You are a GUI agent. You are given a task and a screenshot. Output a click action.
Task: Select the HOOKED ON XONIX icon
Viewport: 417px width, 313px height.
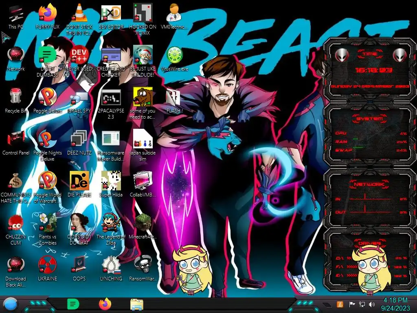(x=143, y=13)
